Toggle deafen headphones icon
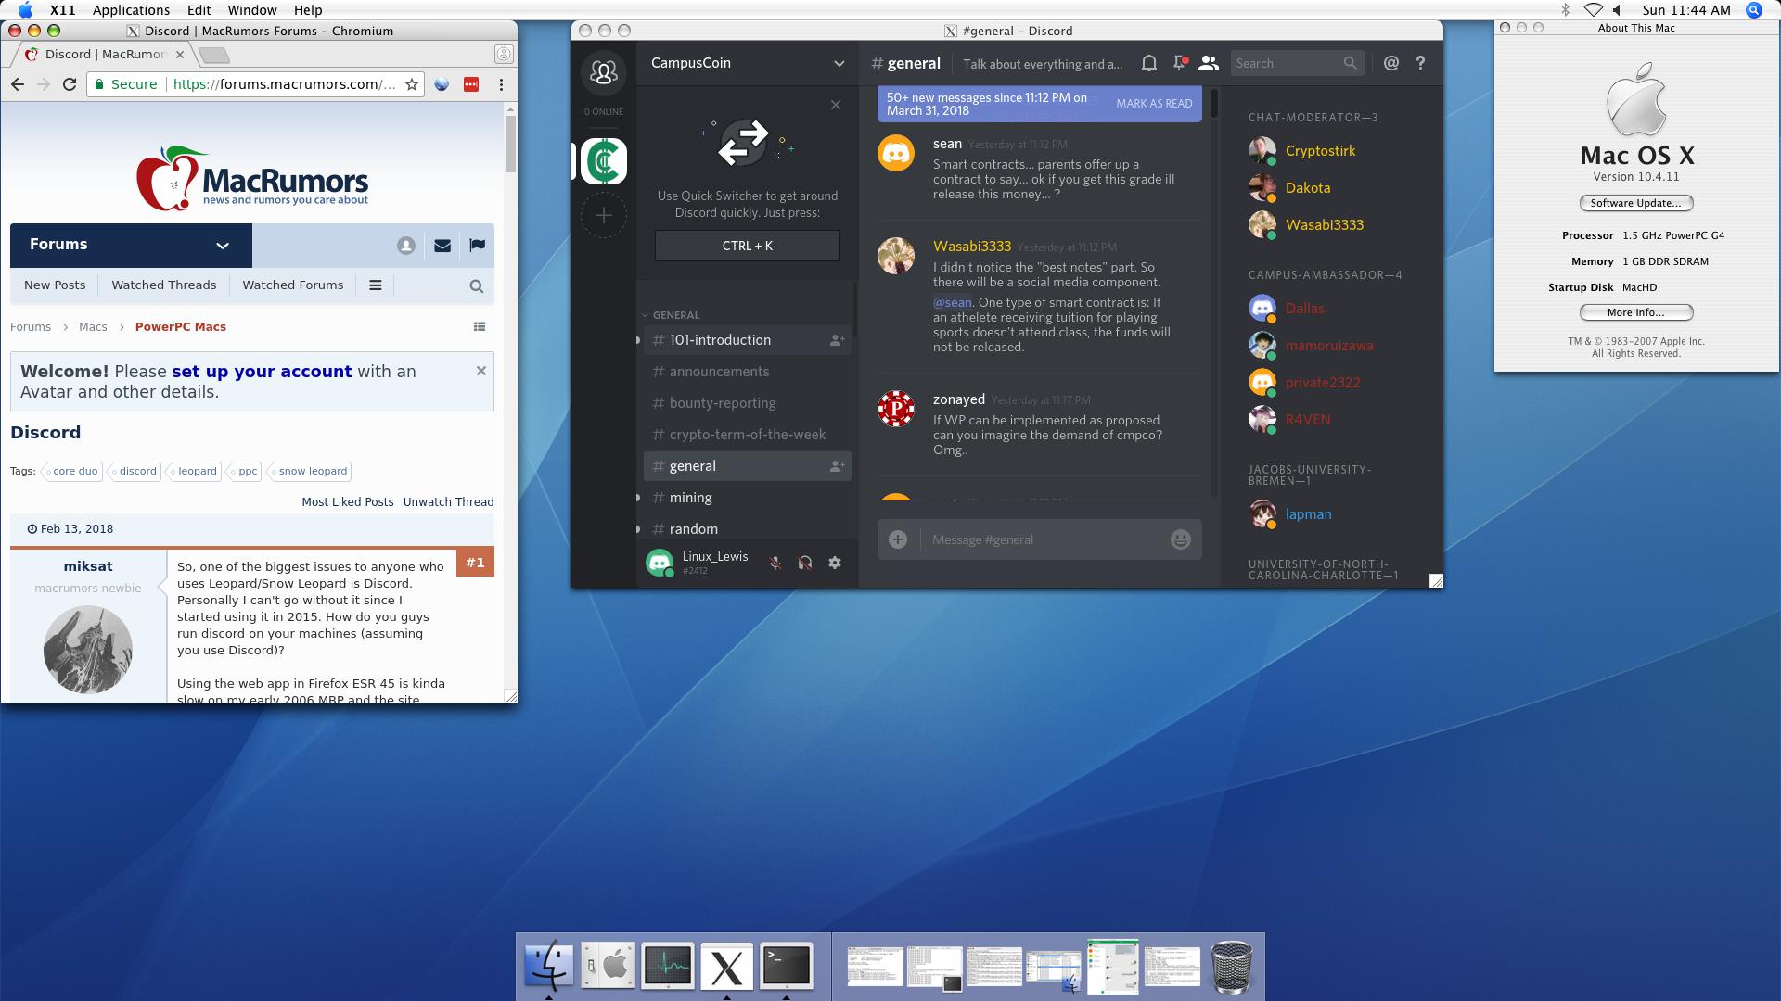Viewport: 1781px width, 1001px height. point(804,563)
